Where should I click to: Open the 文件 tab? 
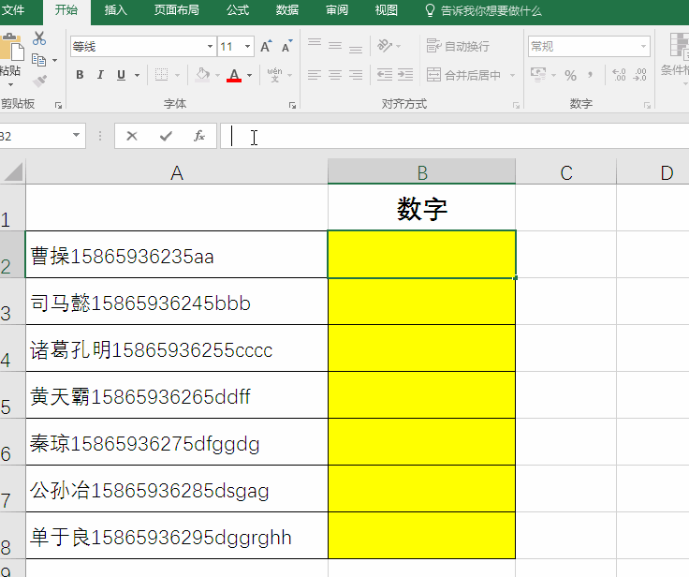coord(13,10)
